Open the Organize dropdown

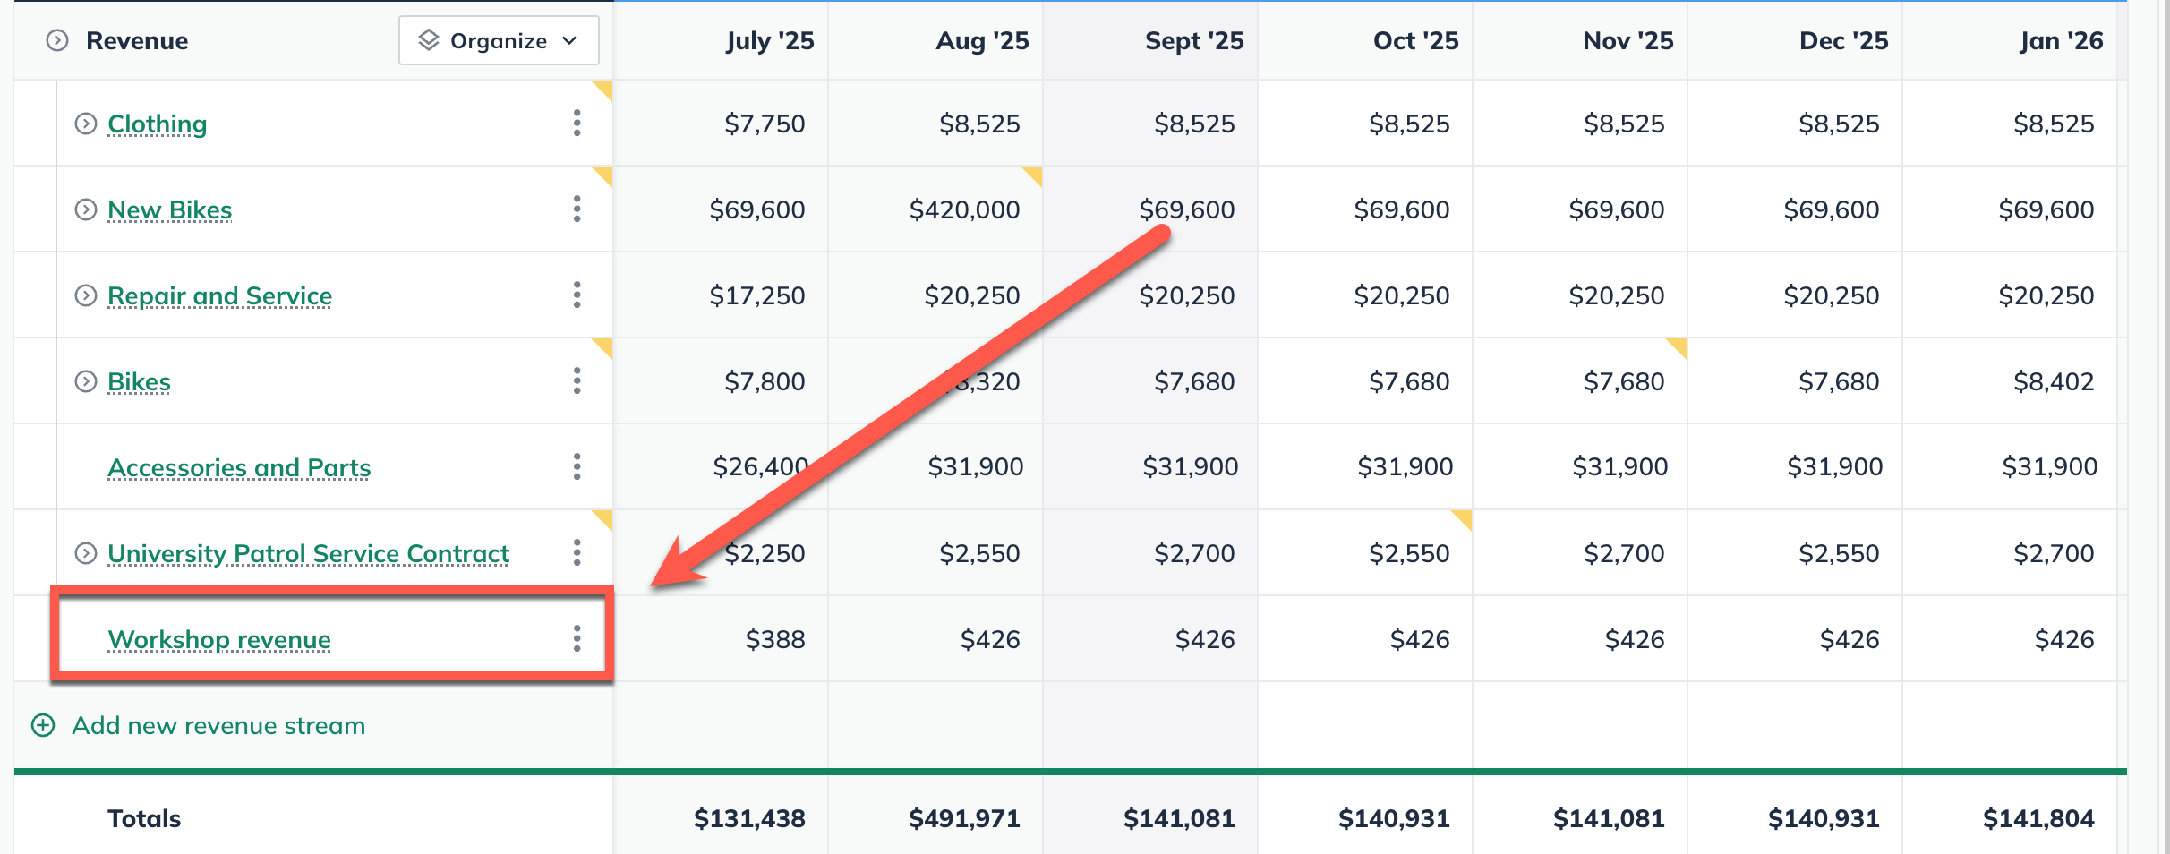(499, 40)
